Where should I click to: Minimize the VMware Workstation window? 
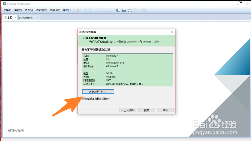point(229,4)
